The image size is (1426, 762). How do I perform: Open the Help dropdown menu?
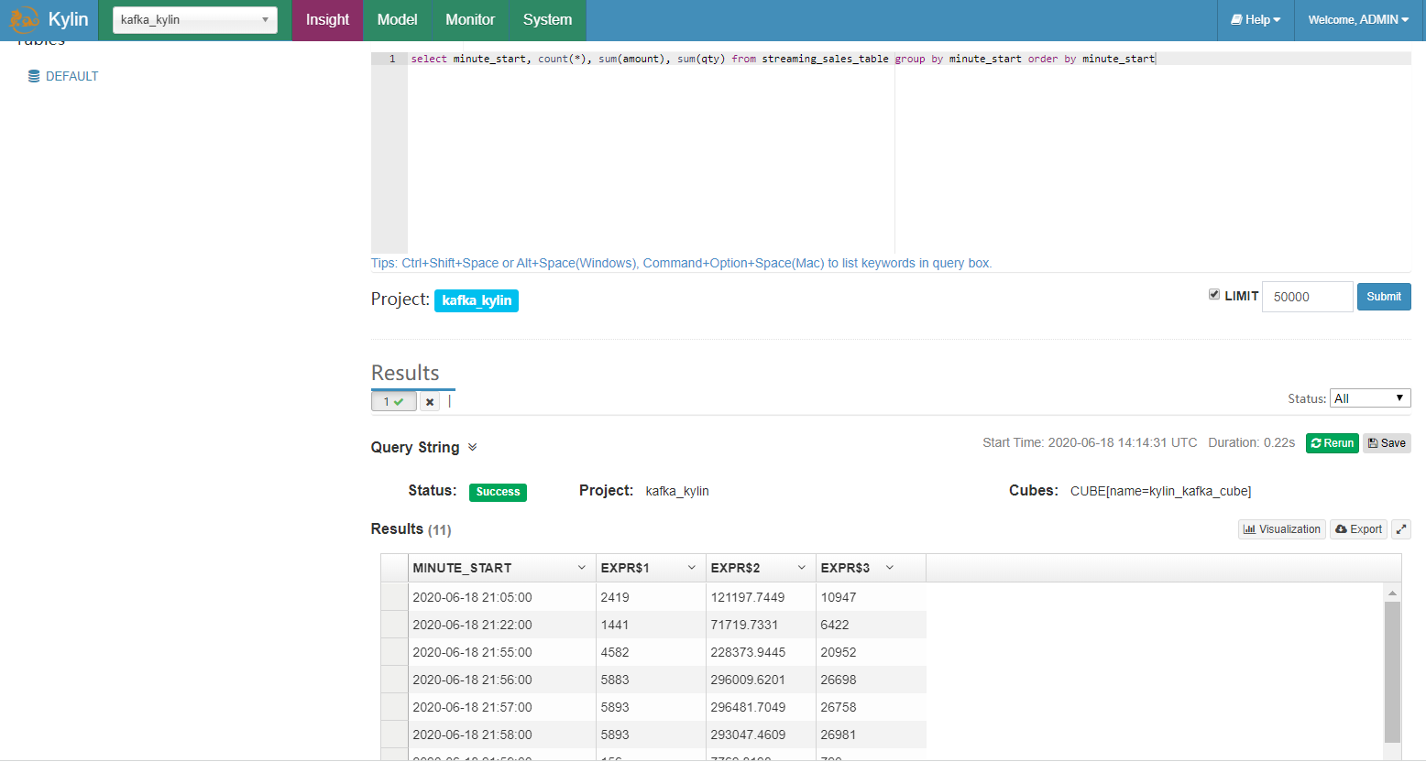[1256, 20]
